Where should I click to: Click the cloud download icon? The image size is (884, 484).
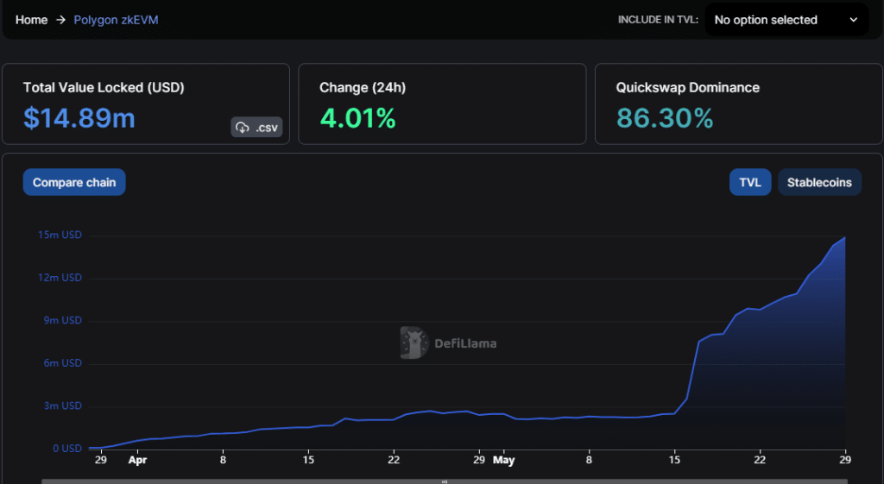[243, 128]
